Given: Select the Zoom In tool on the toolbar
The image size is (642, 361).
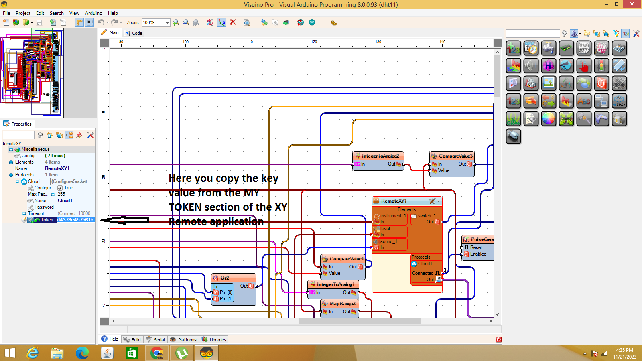Looking at the screenshot, I should [176, 22].
